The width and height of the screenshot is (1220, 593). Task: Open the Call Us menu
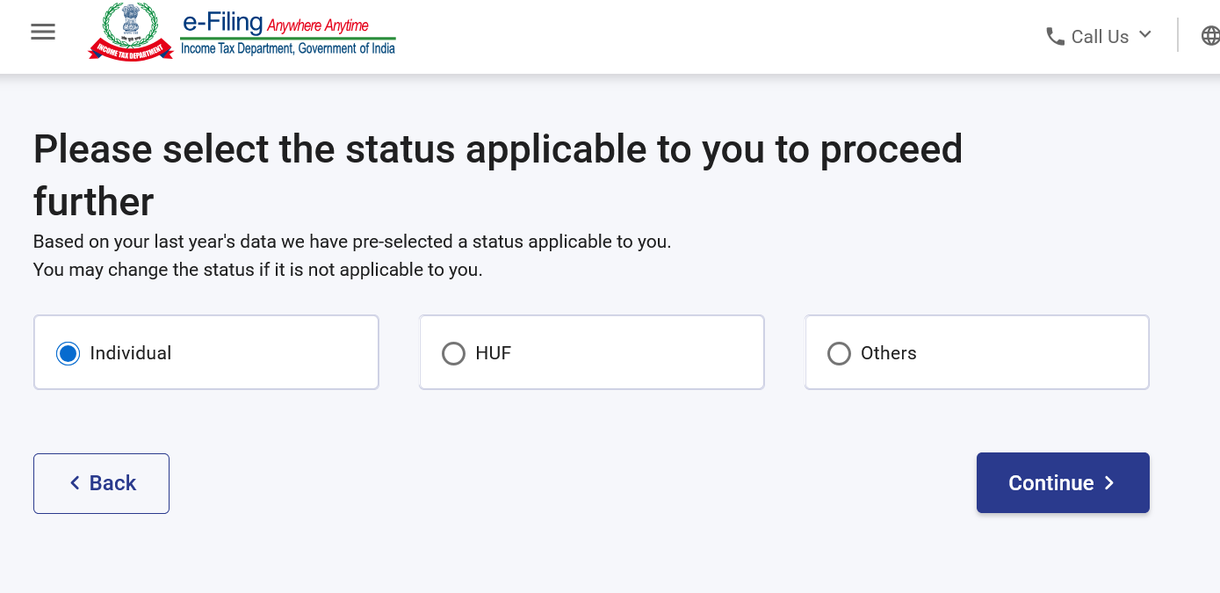point(1099,36)
